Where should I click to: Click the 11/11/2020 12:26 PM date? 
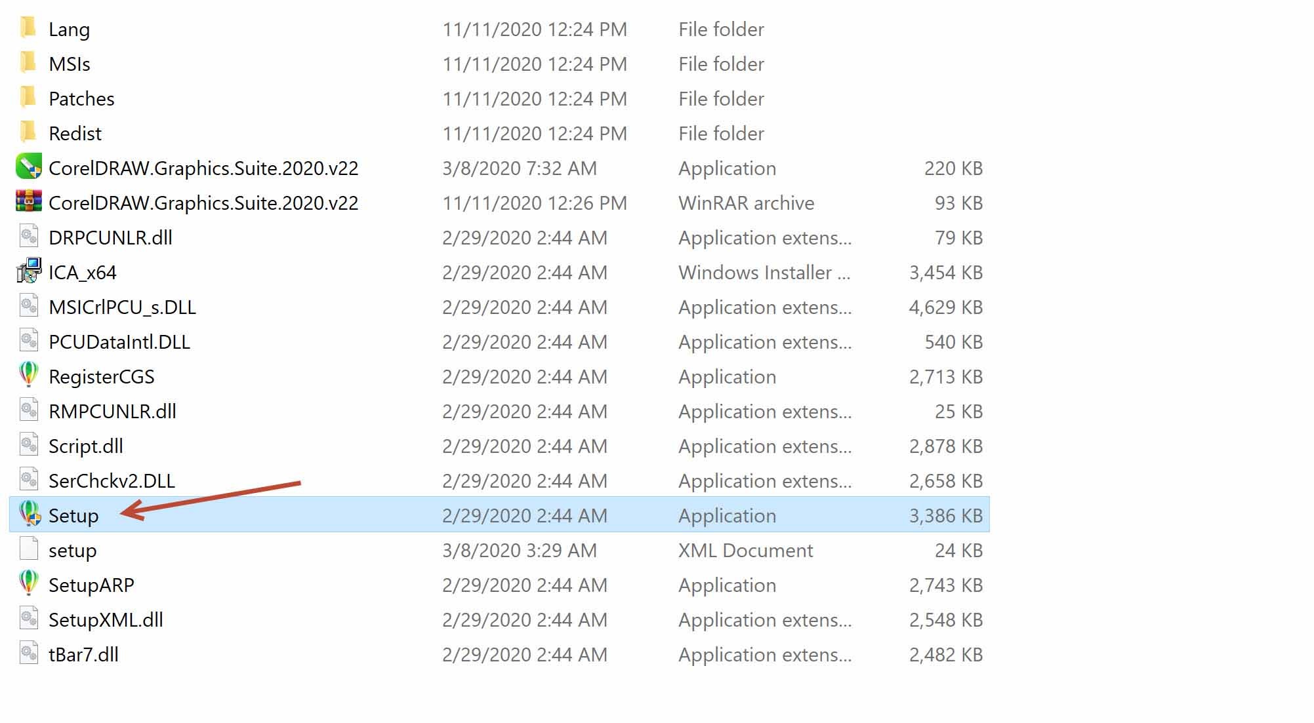pos(534,203)
